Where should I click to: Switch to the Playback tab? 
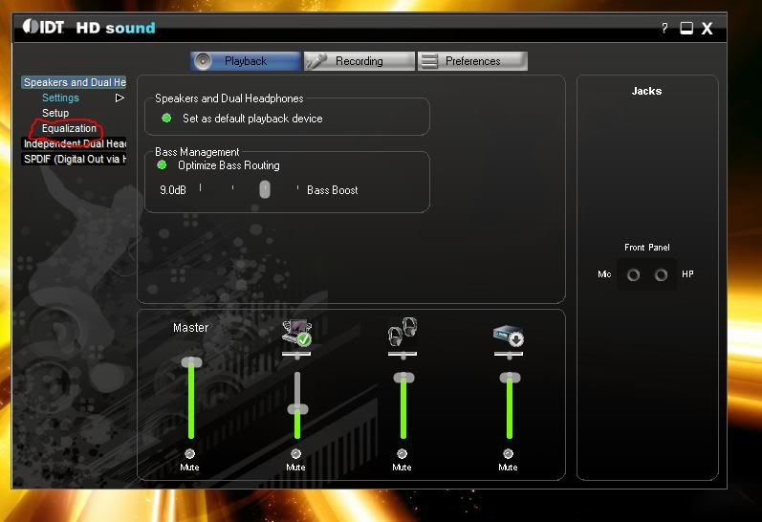tap(246, 61)
